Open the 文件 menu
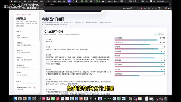This screenshot has width=181, height=102. (20, 1)
